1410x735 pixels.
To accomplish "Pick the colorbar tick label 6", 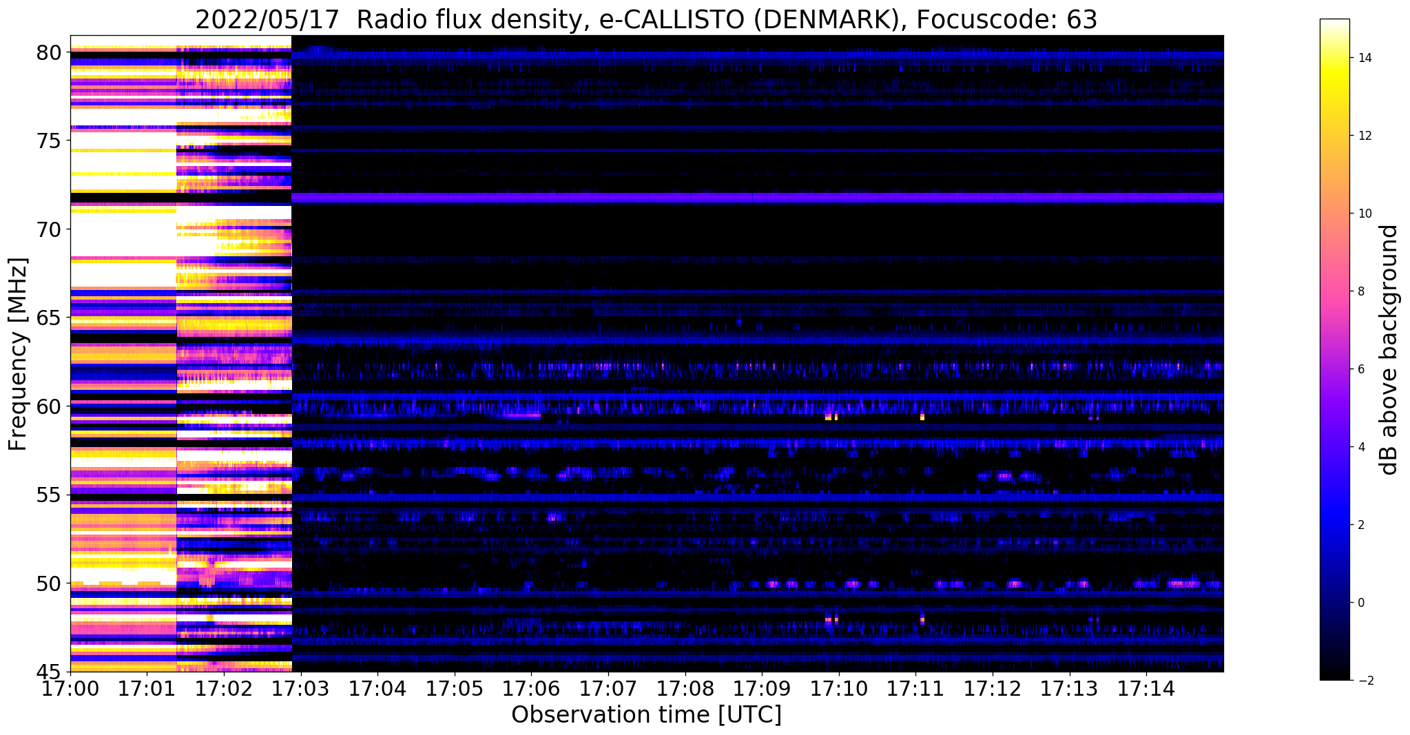I will (x=1360, y=369).
